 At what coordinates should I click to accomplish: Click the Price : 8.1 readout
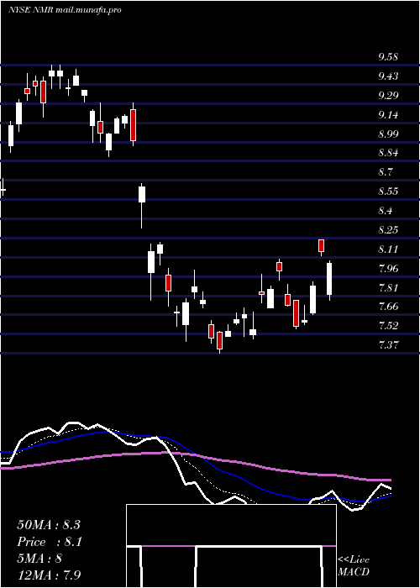[50, 542]
